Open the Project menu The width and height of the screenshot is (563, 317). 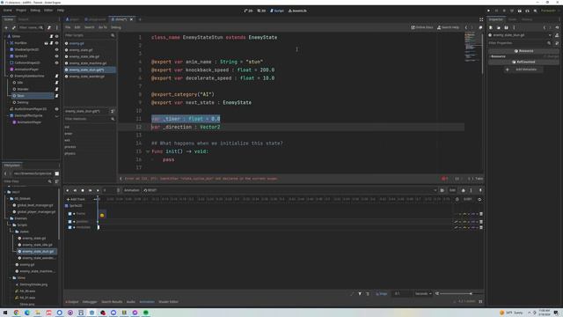tap(21, 11)
